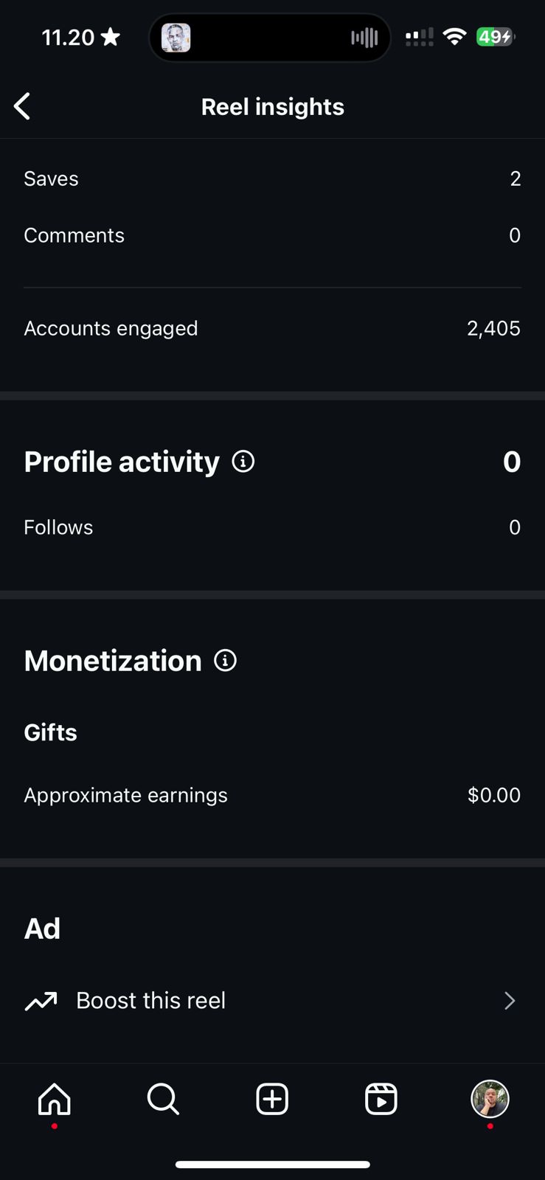The height and width of the screenshot is (1180, 545).
Task: Tap the Approximate earnings row
Action: [x=272, y=795]
